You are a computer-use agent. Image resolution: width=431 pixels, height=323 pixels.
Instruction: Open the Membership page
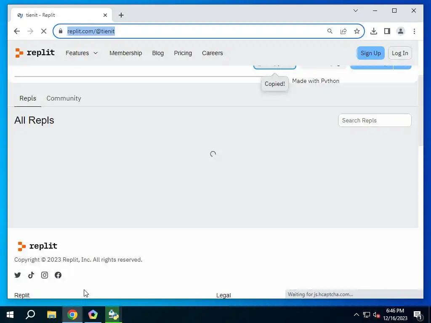(x=125, y=53)
